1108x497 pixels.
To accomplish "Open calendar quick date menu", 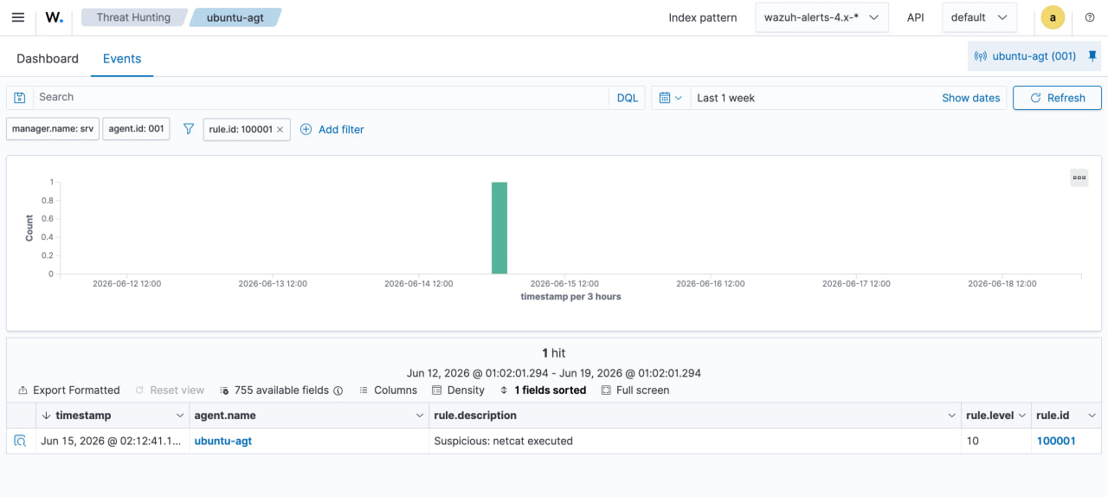I will (671, 98).
